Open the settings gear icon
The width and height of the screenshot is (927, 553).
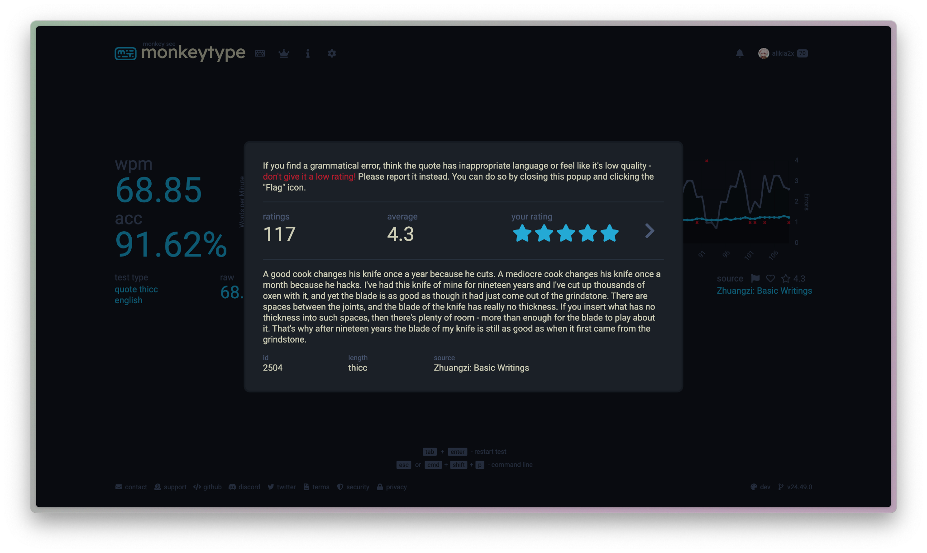332,53
